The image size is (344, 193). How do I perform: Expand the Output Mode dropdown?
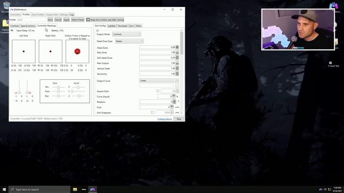(x=127, y=34)
